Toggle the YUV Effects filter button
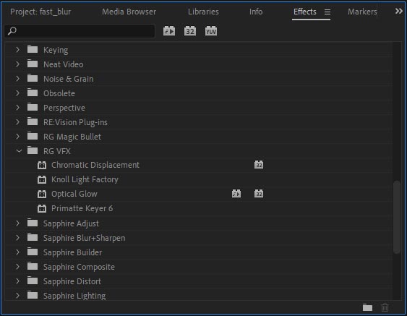The image size is (407, 316). [211, 31]
